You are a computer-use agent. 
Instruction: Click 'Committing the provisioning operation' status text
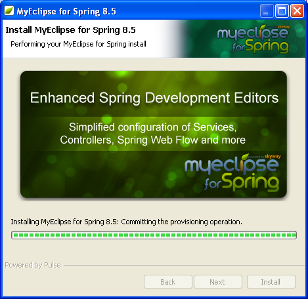(181, 222)
